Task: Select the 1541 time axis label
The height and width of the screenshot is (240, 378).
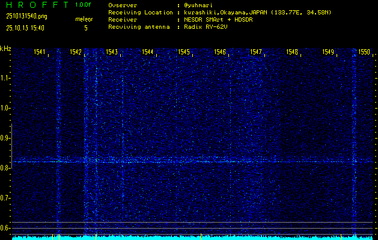Action: coord(40,52)
